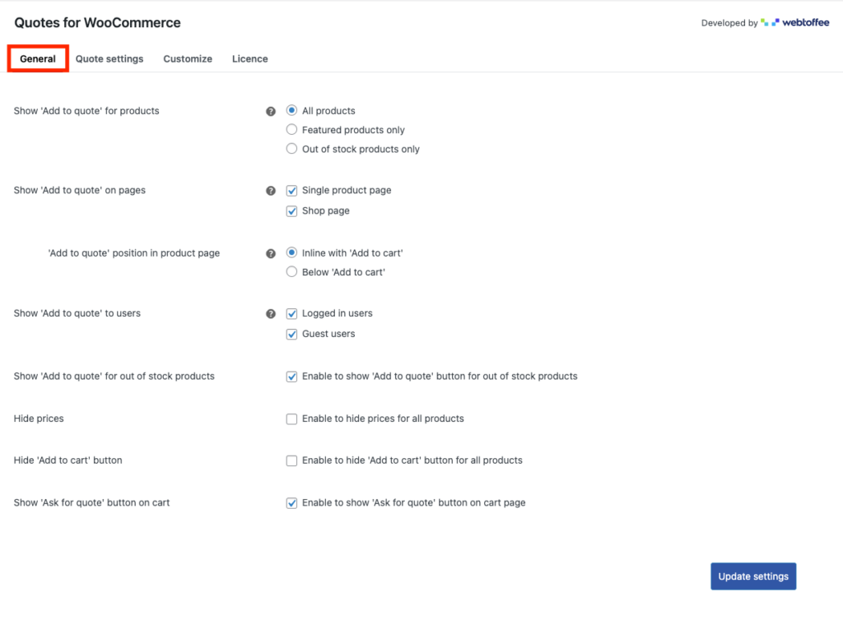
Task: Uncheck the Shop page checkbox
Action: pyautogui.click(x=291, y=211)
